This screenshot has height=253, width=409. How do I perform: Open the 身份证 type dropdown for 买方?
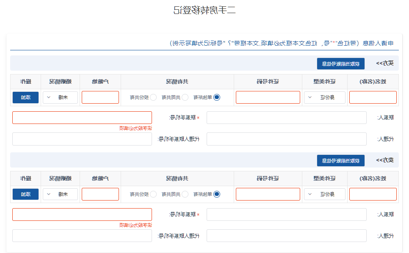[x=324, y=97]
